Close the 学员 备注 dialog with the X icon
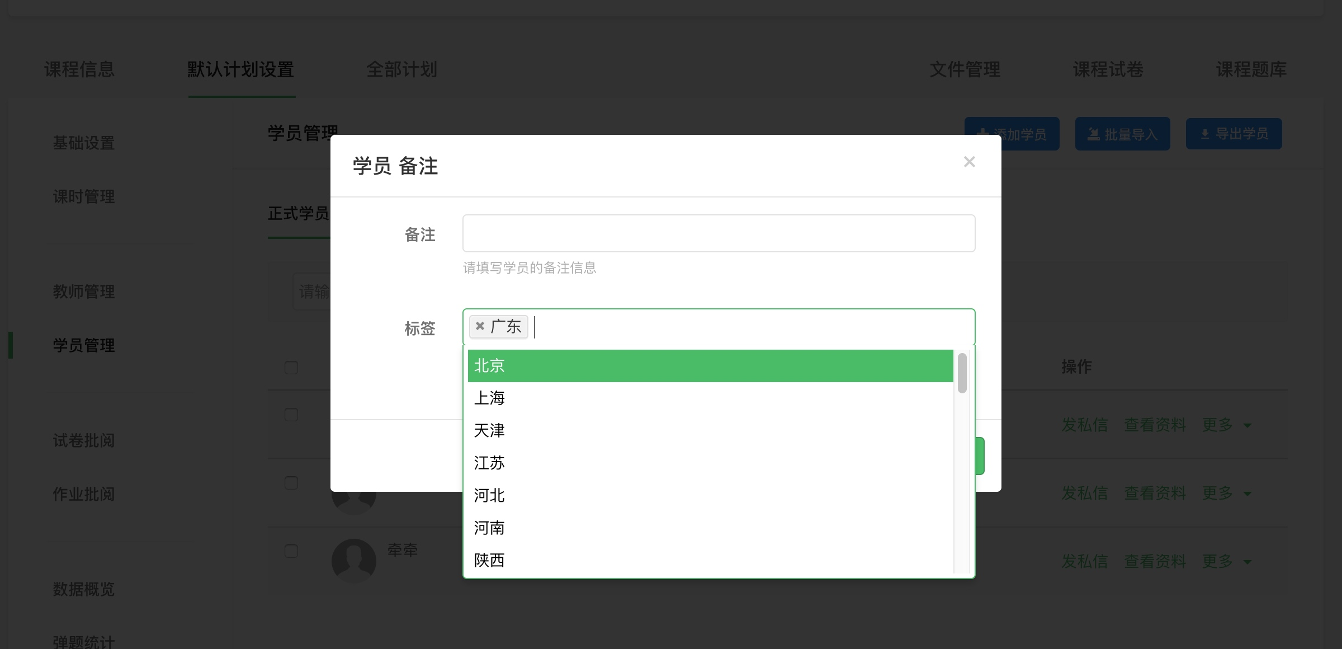1342x649 pixels. pyautogui.click(x=969, y=162)
